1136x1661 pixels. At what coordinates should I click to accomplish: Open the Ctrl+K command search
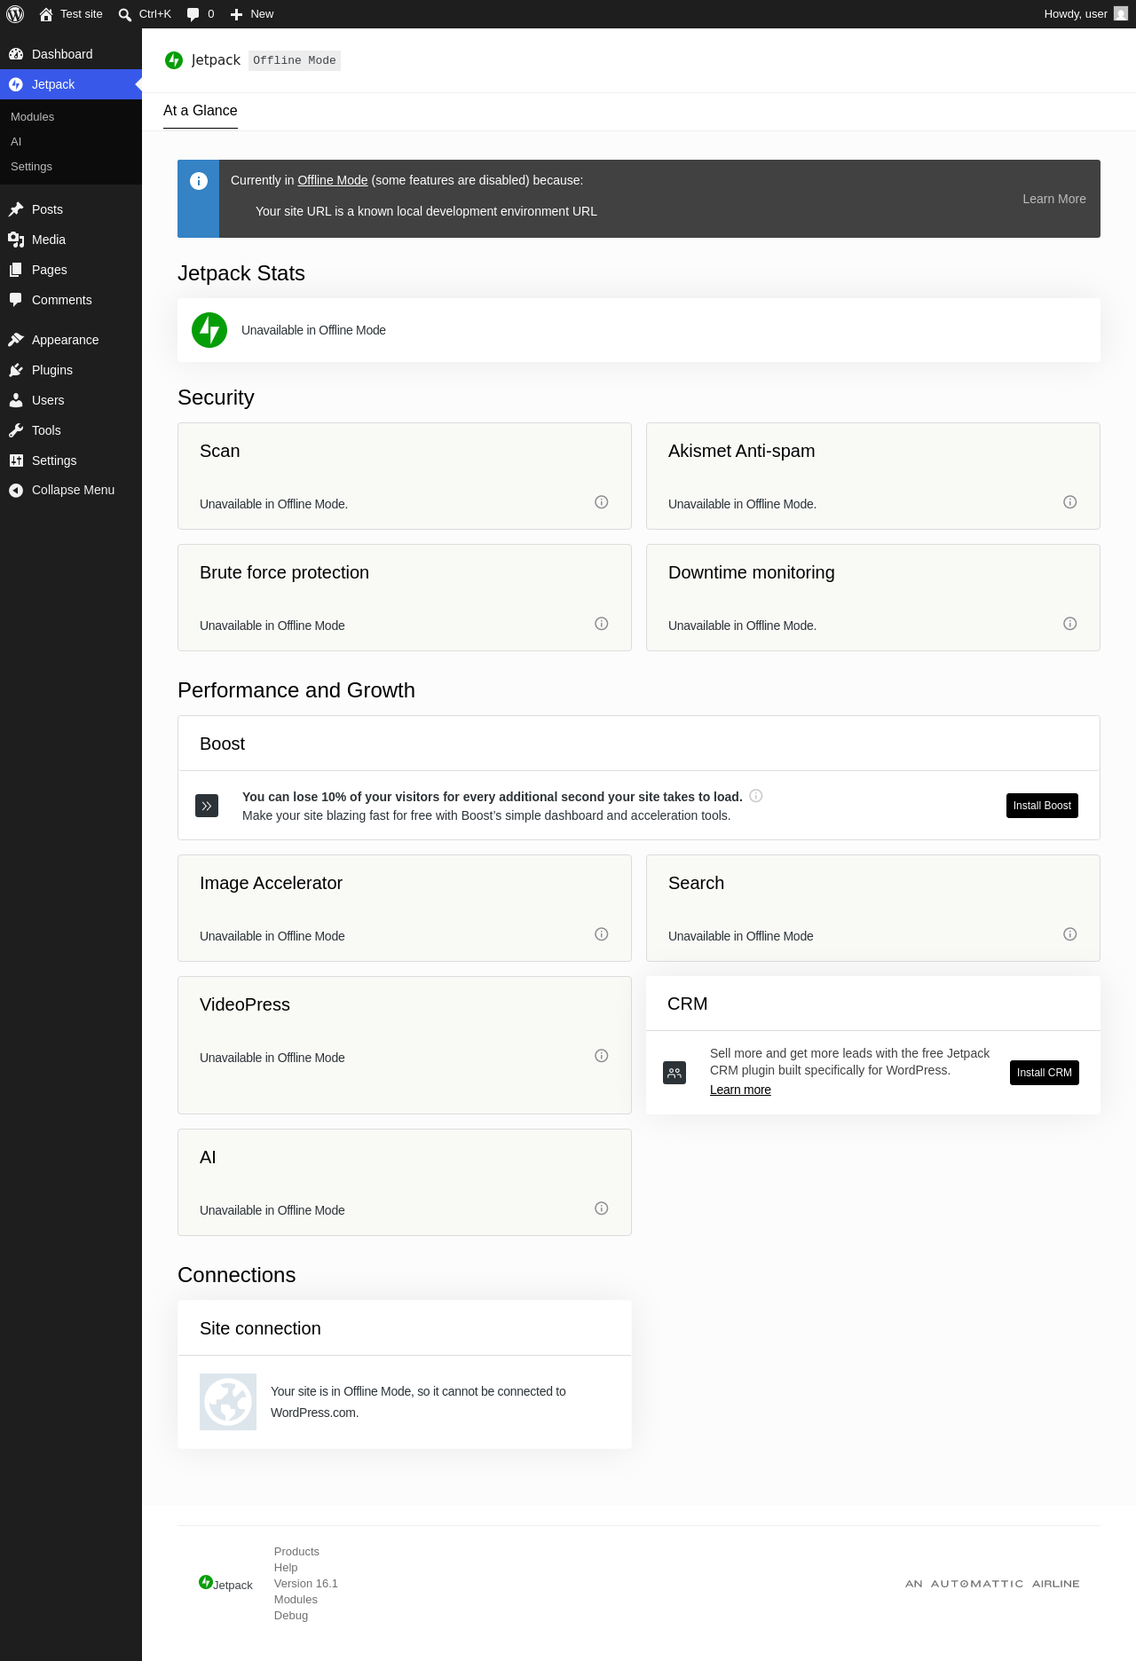click(145, 14)
